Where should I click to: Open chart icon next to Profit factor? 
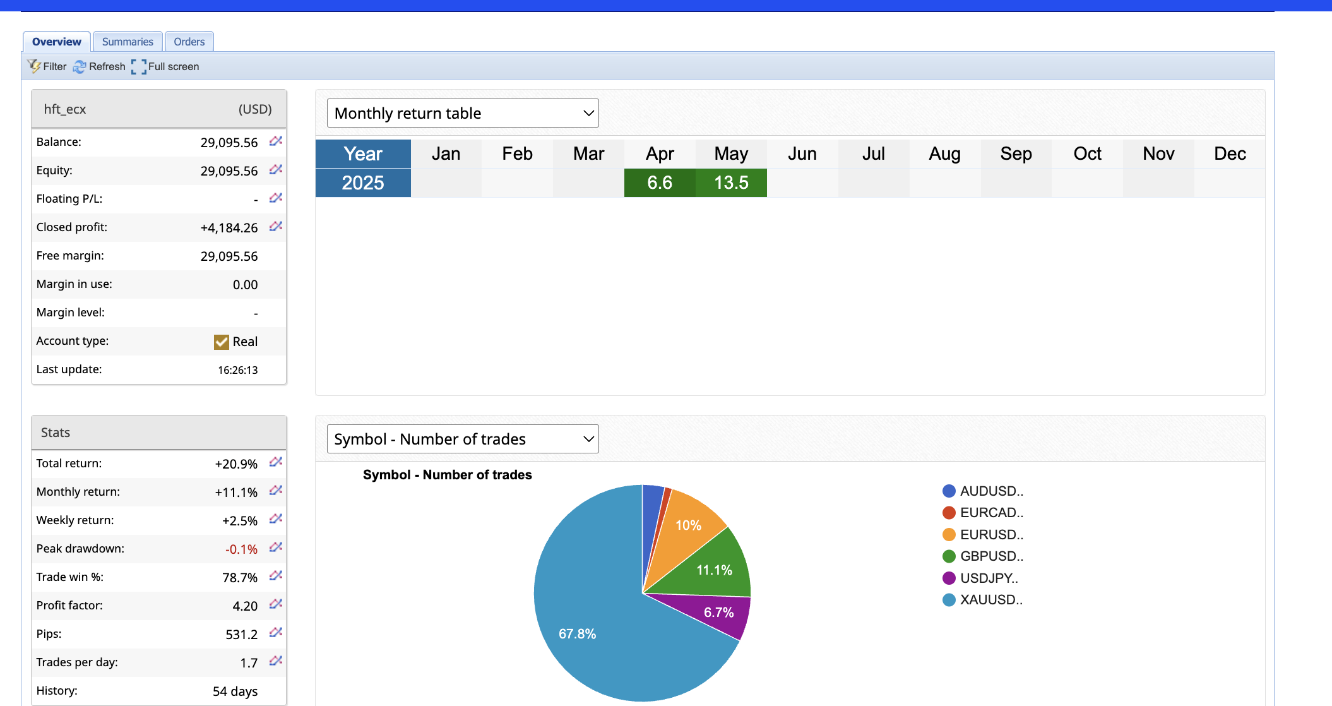(276, 604)
